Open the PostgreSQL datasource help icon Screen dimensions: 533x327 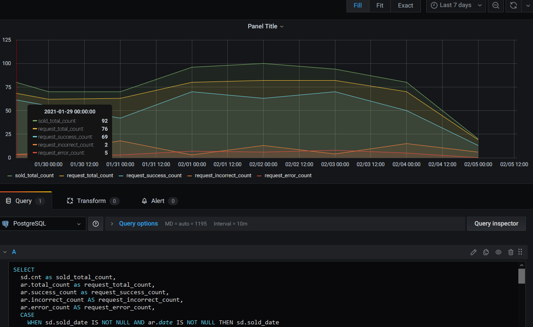point(95,223)
